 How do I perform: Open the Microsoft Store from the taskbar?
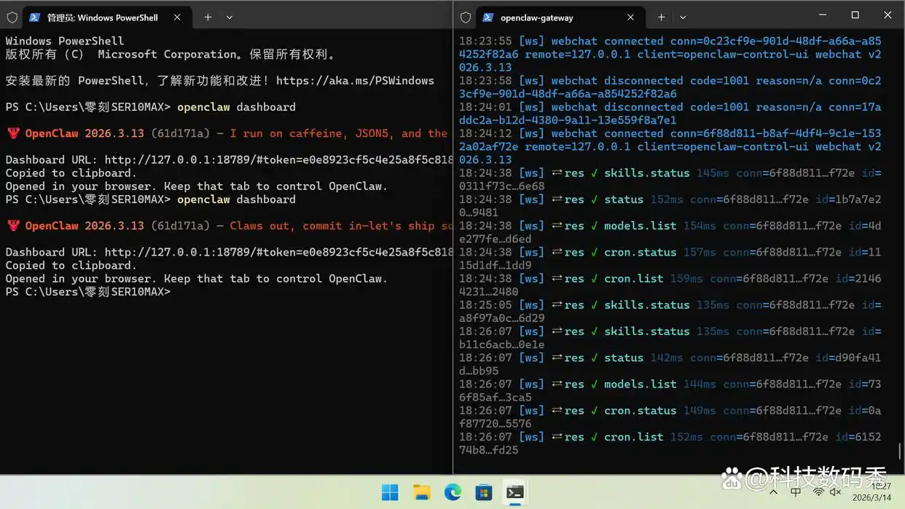(x=484, y=492)
